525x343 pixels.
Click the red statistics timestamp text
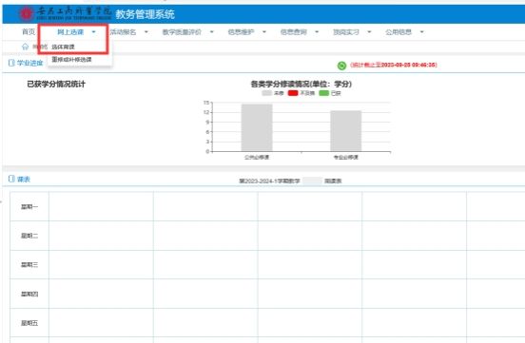tap(394, 65)
